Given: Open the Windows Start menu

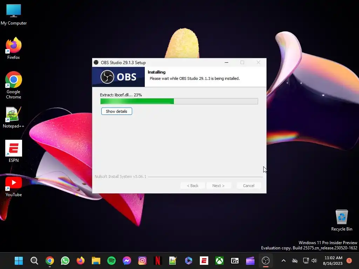Looking at the screenshot, I should [19, 261].
